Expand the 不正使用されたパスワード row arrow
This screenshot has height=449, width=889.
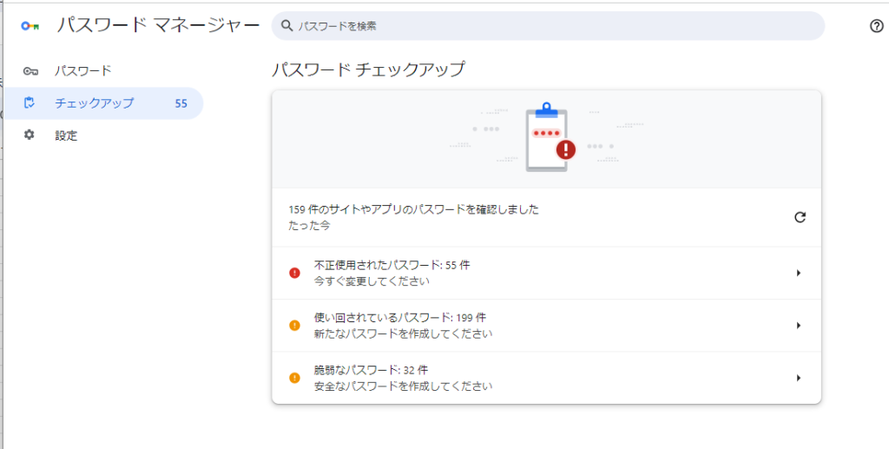798,274
